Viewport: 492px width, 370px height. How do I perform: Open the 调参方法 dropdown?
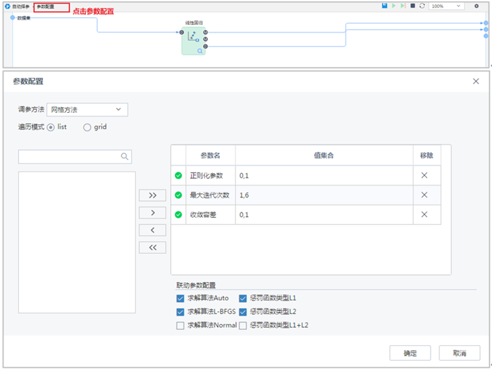tap(87, 110)
